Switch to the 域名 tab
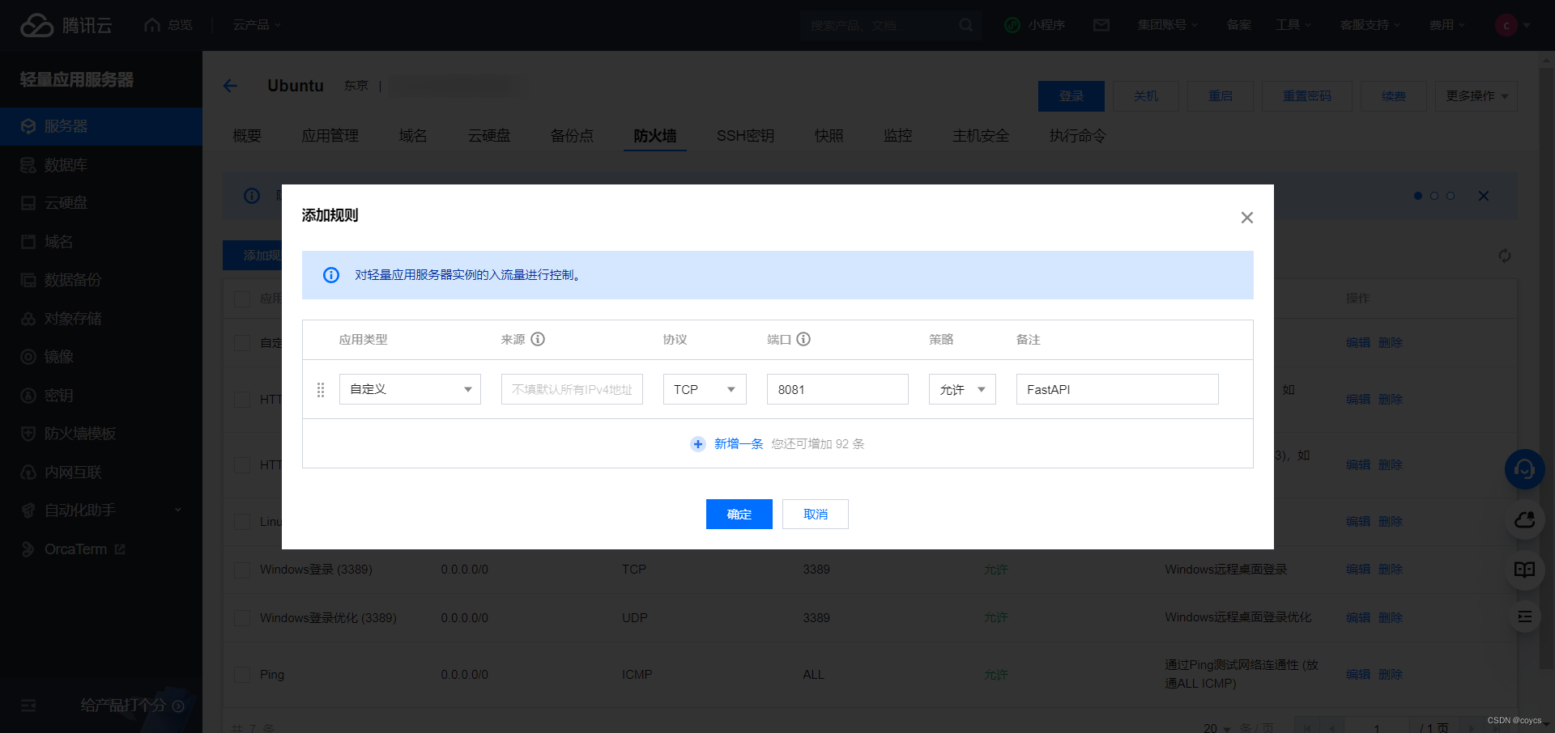The image size is (1555, 733). pos(413,136)
